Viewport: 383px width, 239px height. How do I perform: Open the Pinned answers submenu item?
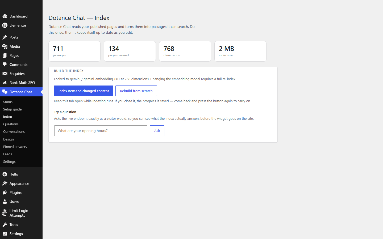coord(15,147)
